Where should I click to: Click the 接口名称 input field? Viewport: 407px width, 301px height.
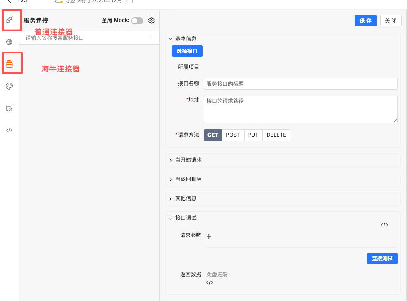[301, 83]
